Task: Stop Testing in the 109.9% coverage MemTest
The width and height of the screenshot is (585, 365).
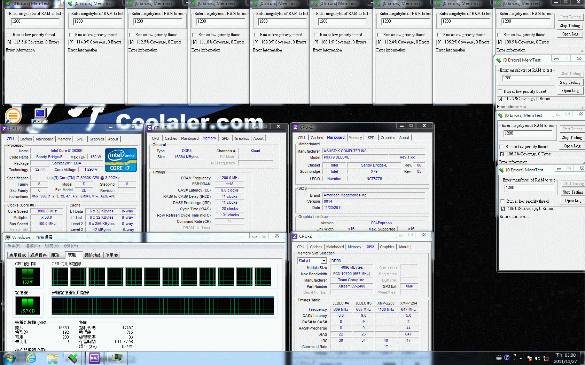Action: click(x=570, y=26)
